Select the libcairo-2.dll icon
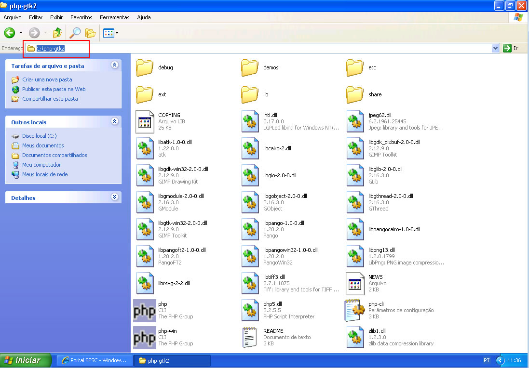529x368 pixels. [250, 148]
